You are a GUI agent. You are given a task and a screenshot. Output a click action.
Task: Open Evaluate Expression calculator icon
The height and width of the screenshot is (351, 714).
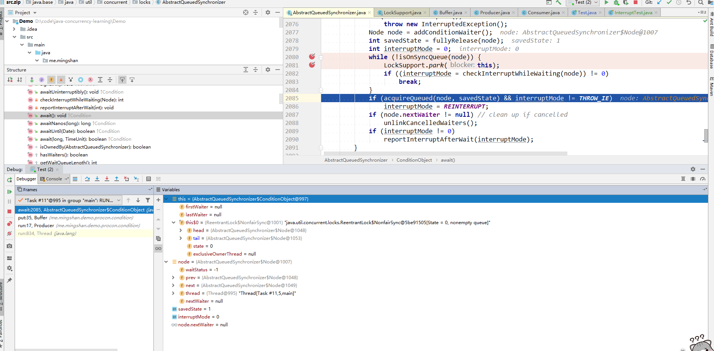tap(149, 179)
